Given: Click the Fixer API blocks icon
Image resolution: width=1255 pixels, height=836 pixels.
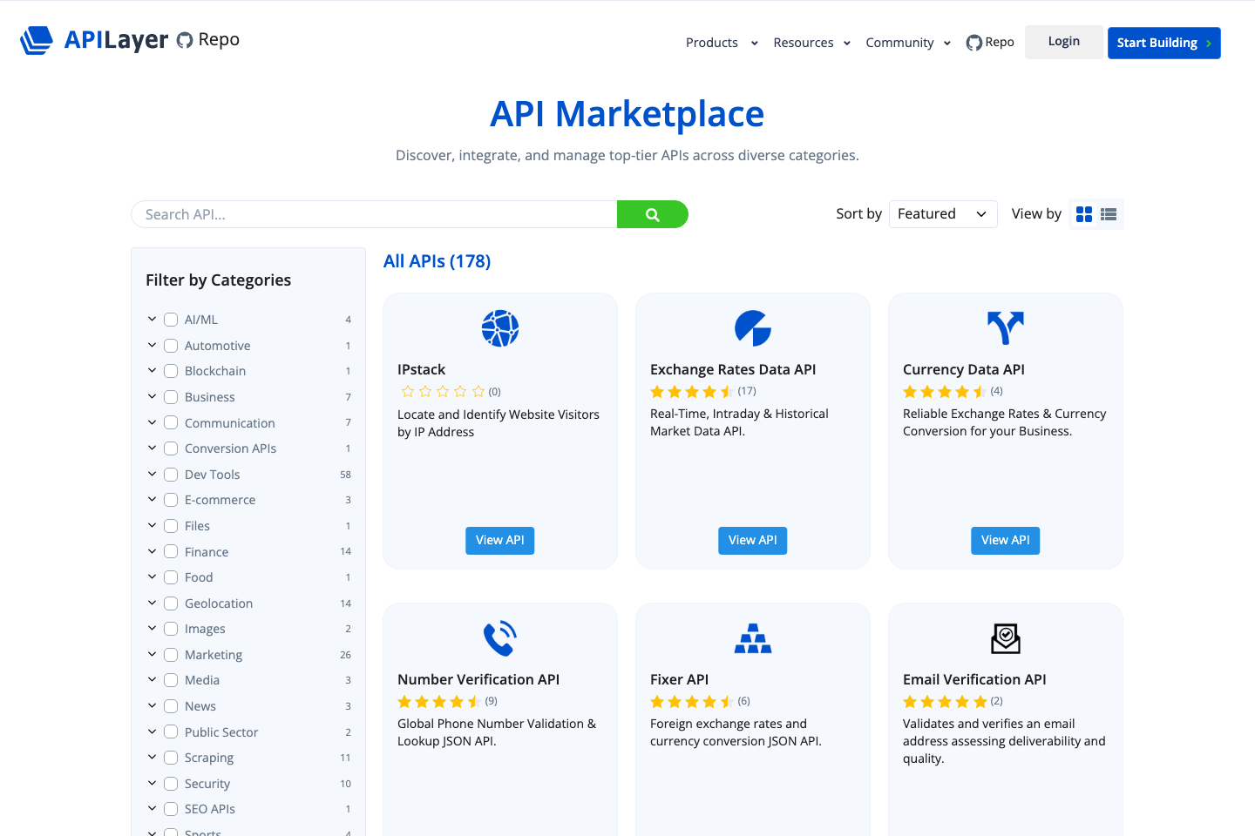Looking at the screenshot, I should click(x=752, y=638).
